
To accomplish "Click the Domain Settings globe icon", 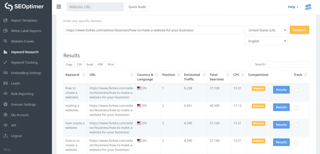I will click(5, 104).
